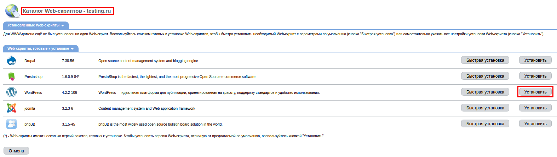Click Установить for Drupal
The image size is (557, 157).
535,60
